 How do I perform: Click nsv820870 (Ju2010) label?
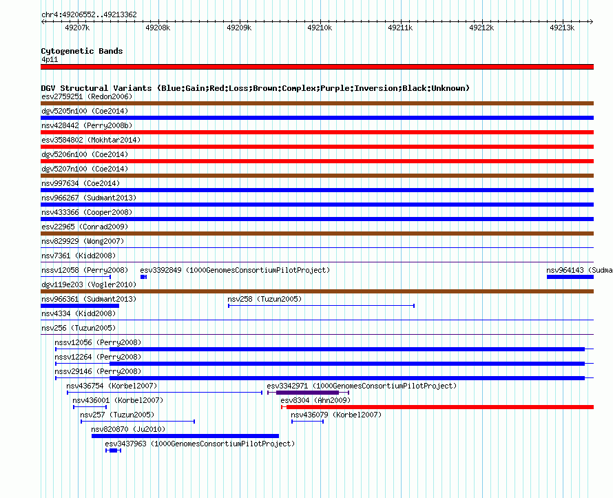128,429
